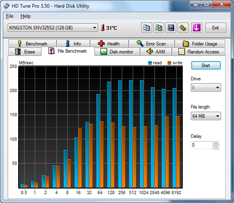The width and height of the screenshot is (234, 203).
Task: Increase the Delay value with up arrow
Action: point(216,143)
